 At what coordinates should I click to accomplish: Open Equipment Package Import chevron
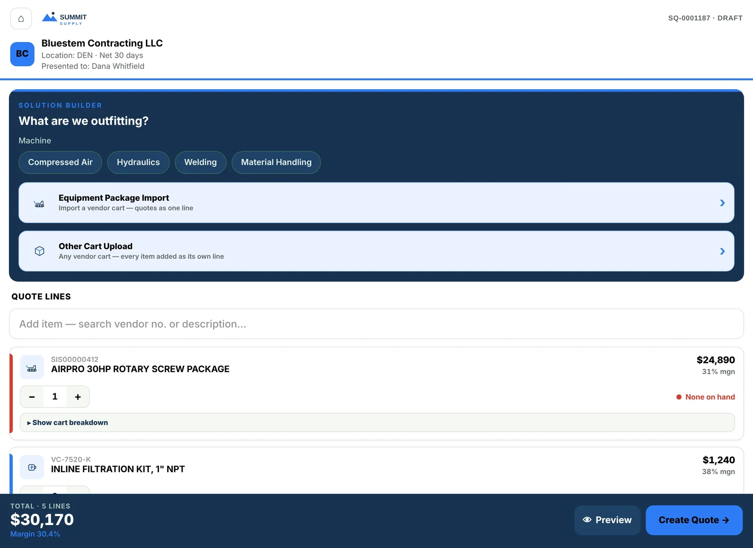tap(722, 203)
